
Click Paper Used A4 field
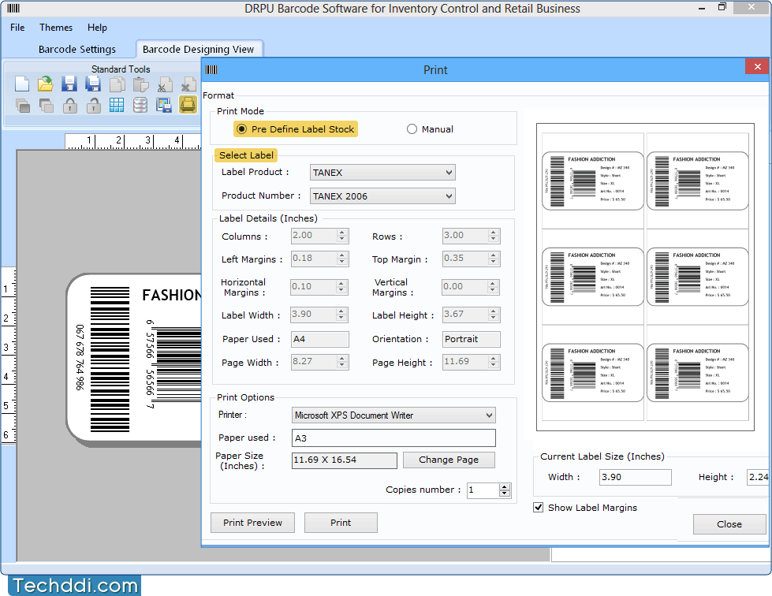point(319,339)
